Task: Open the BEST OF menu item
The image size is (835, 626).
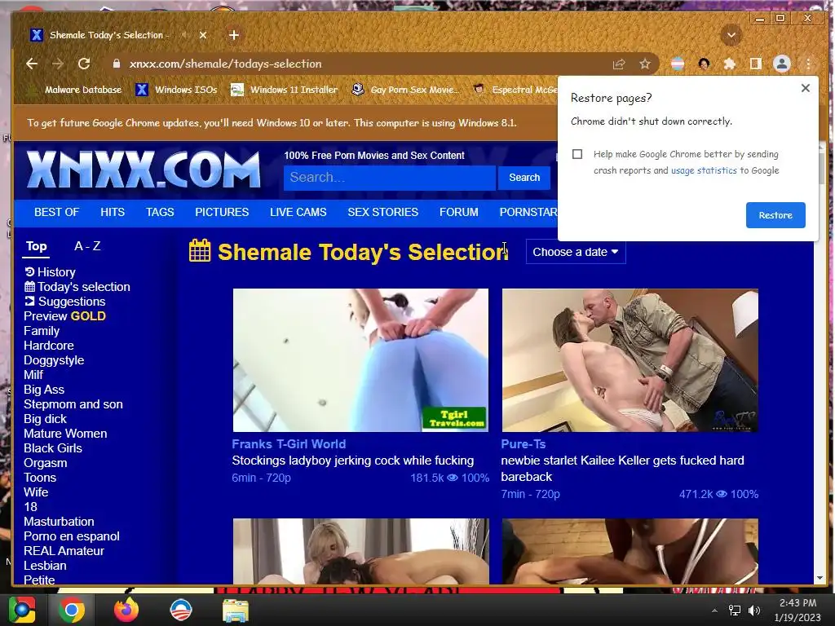Action: 56,213
